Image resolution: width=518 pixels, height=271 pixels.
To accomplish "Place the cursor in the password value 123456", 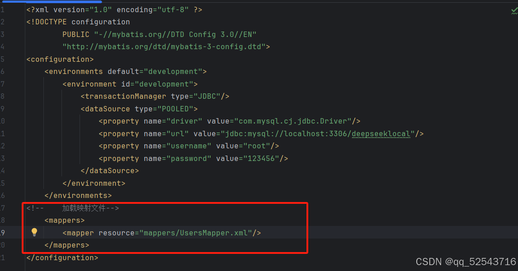I will coord(261,159).
